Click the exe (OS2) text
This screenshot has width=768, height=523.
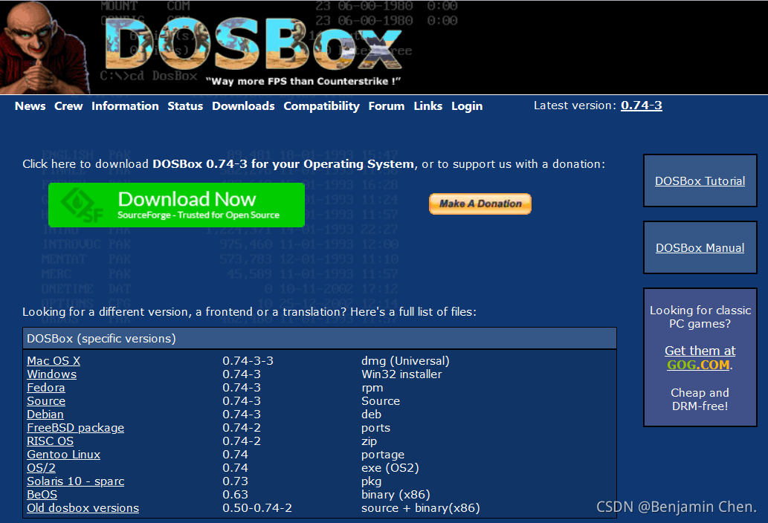coord(390,468)
